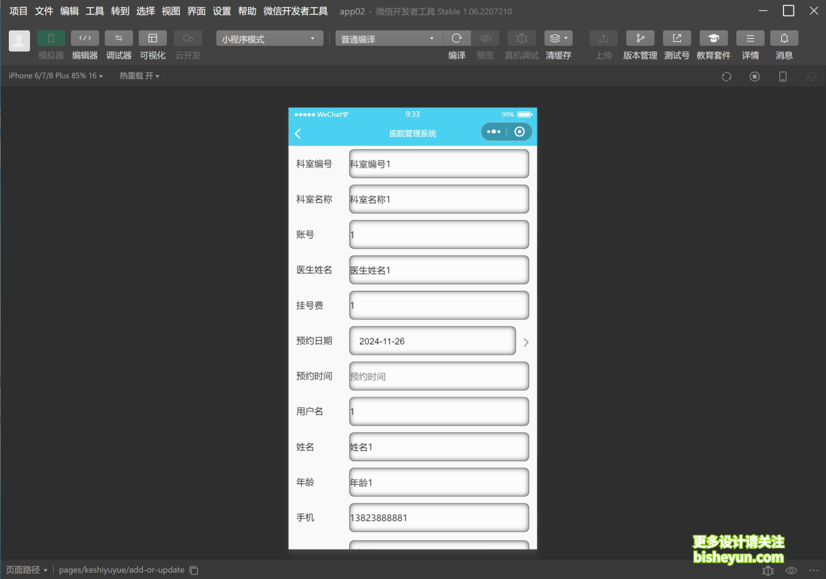Open the details hamburger icon
The height and width of the screenshot is (579, 826).
[x=750, y=38]
